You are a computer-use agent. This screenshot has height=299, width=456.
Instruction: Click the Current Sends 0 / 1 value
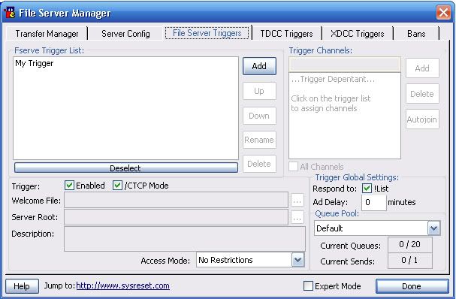(x=409, y=261)
